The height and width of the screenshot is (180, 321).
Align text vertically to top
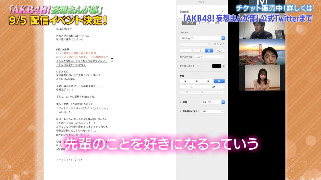187,92
